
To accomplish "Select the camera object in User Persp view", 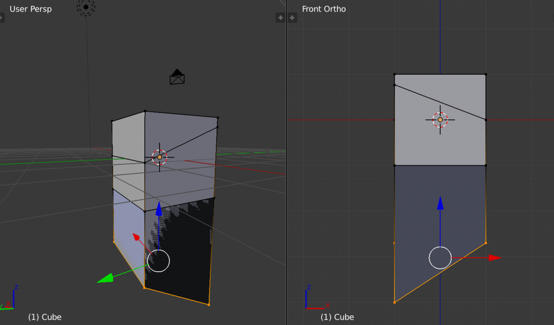I will click(x=177, y=77).
